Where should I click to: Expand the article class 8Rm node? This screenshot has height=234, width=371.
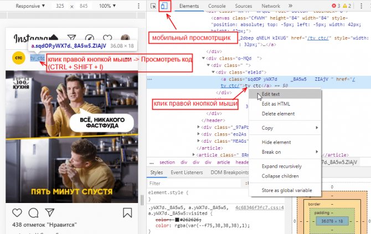click(194, 155)
